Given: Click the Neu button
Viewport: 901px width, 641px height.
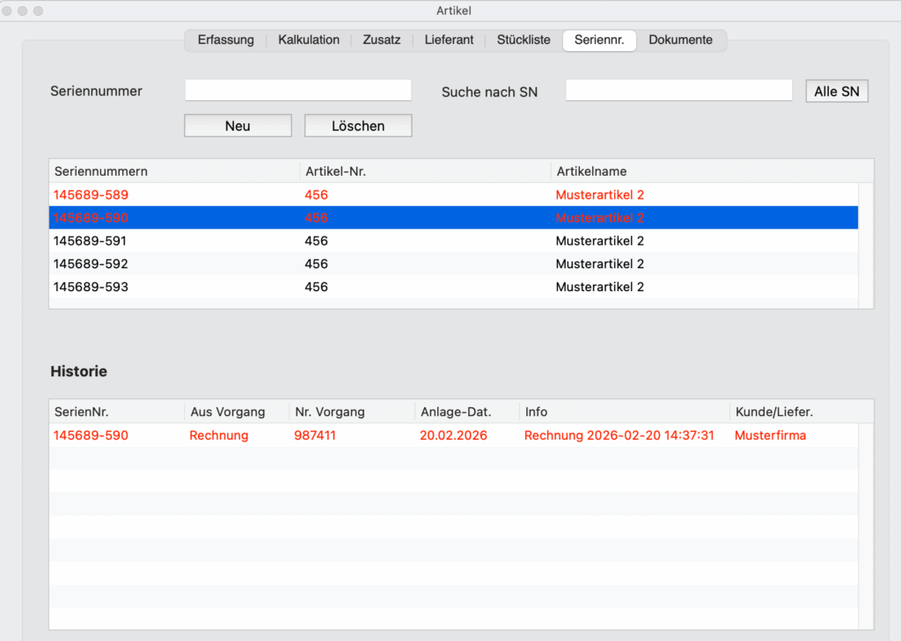Looking at the screenshot, I should point(238,126).
